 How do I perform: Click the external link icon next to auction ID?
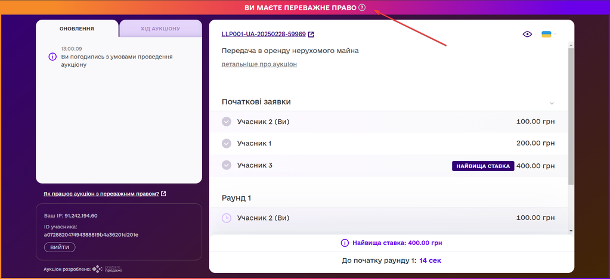click(x=311, y=35)
